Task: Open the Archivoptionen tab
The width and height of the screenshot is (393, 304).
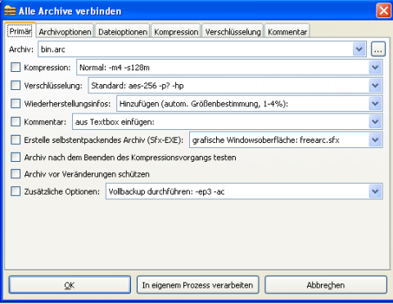Action: pos(65,32)
